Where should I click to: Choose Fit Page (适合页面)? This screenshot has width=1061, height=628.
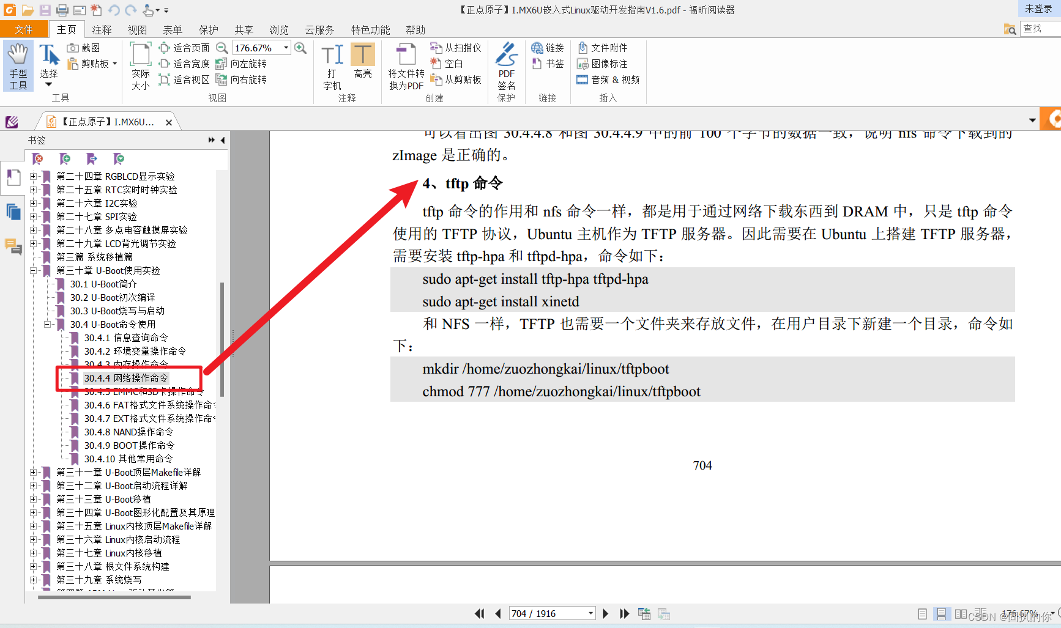[184, 48]
